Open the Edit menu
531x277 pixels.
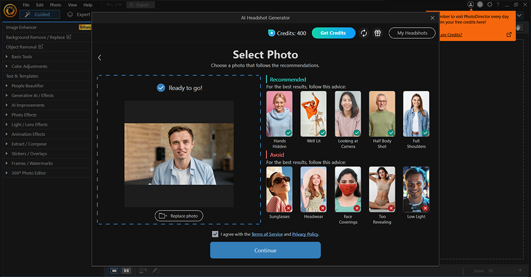coord(40,5)
